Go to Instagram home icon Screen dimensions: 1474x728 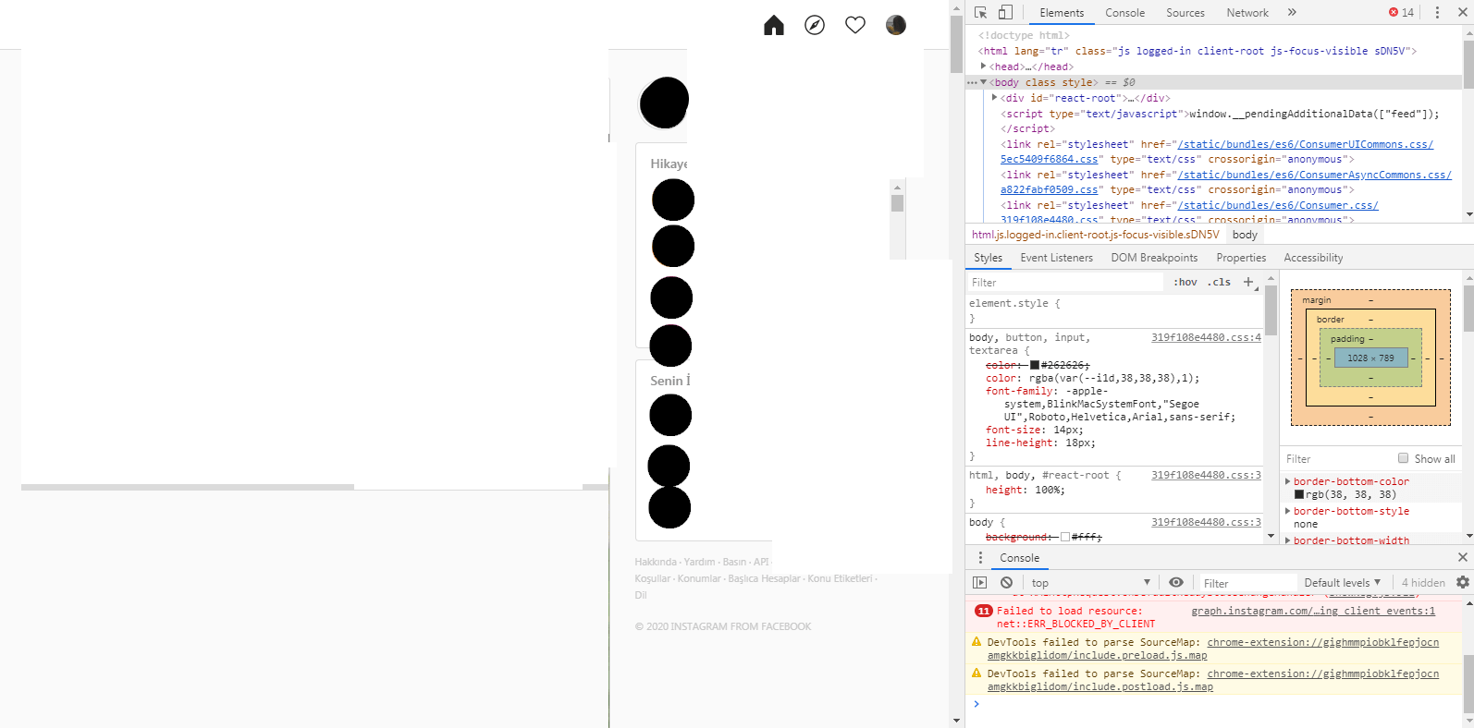pos(774,25)
